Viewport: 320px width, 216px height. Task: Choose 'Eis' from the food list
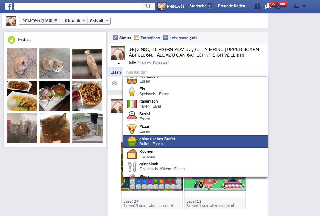point(195,91)
